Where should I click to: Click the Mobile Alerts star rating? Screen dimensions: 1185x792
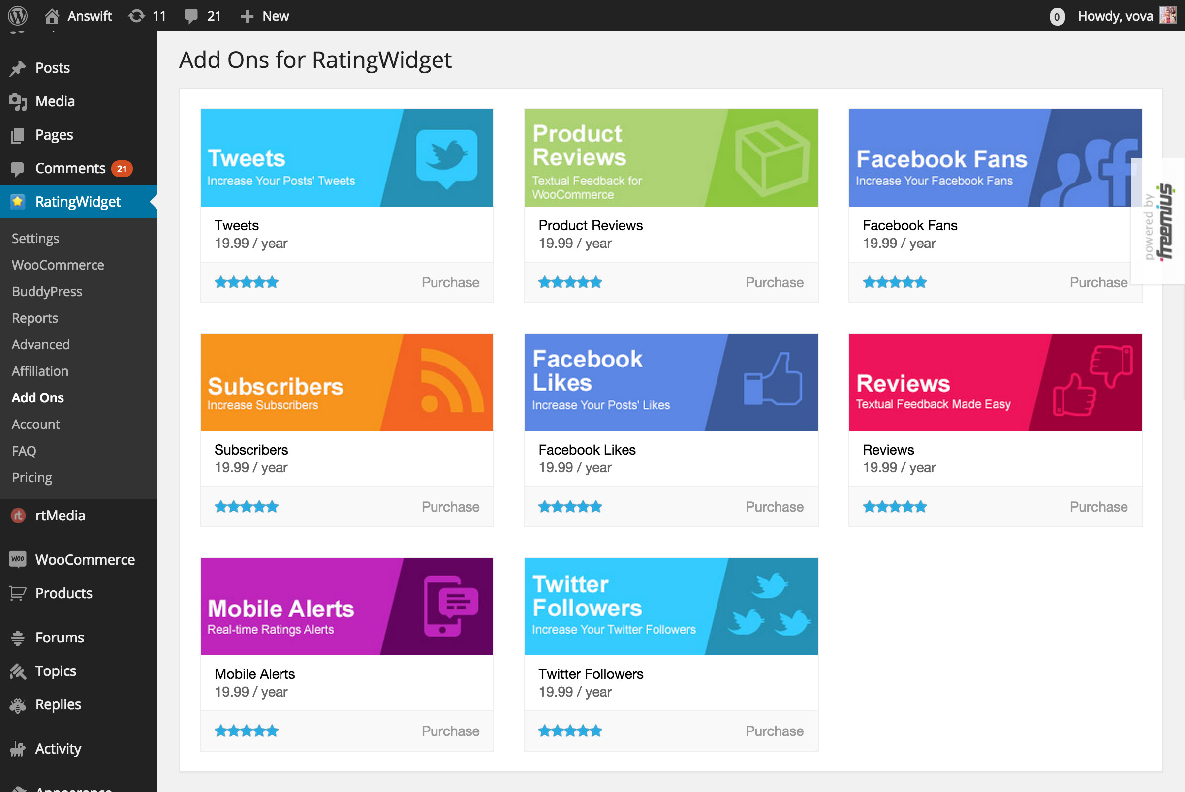point(247,731)
